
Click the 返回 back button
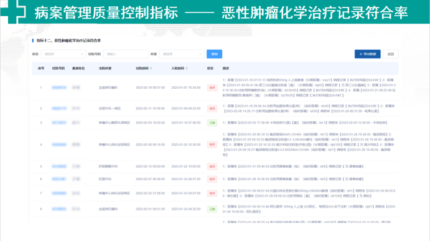tap(391, 54)
